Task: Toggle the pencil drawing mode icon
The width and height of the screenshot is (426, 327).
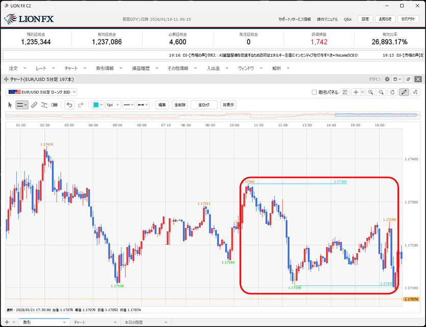Action: pyautogui.click(x=404, y=92)
